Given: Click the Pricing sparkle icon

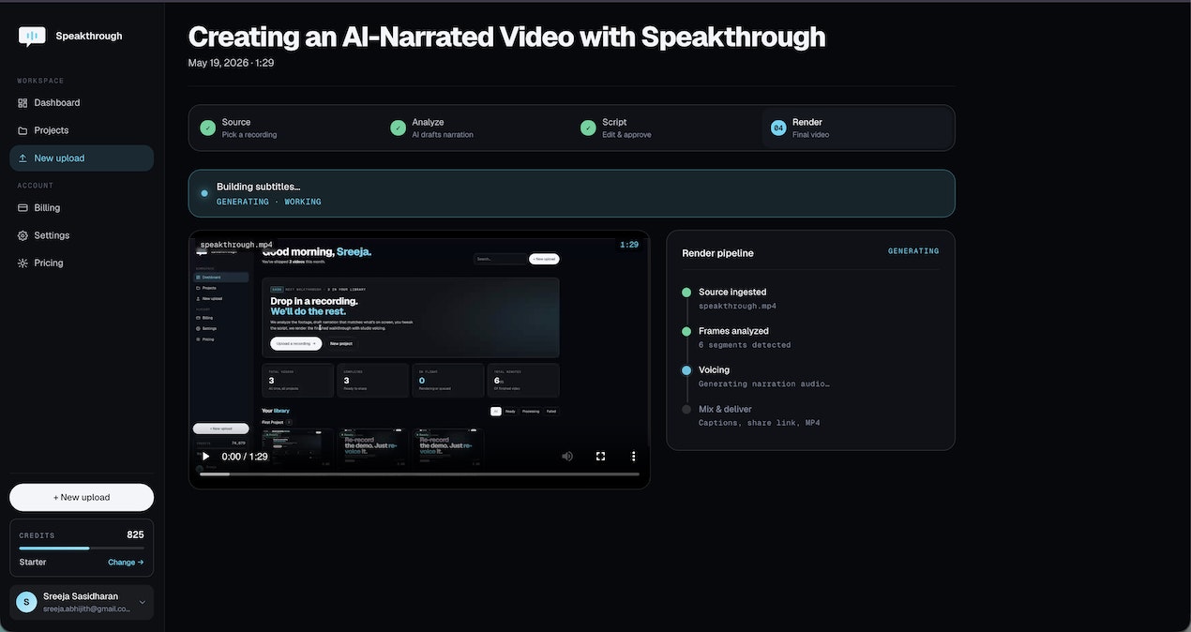Looking at the screenshot, I should [x=23, y=263].
